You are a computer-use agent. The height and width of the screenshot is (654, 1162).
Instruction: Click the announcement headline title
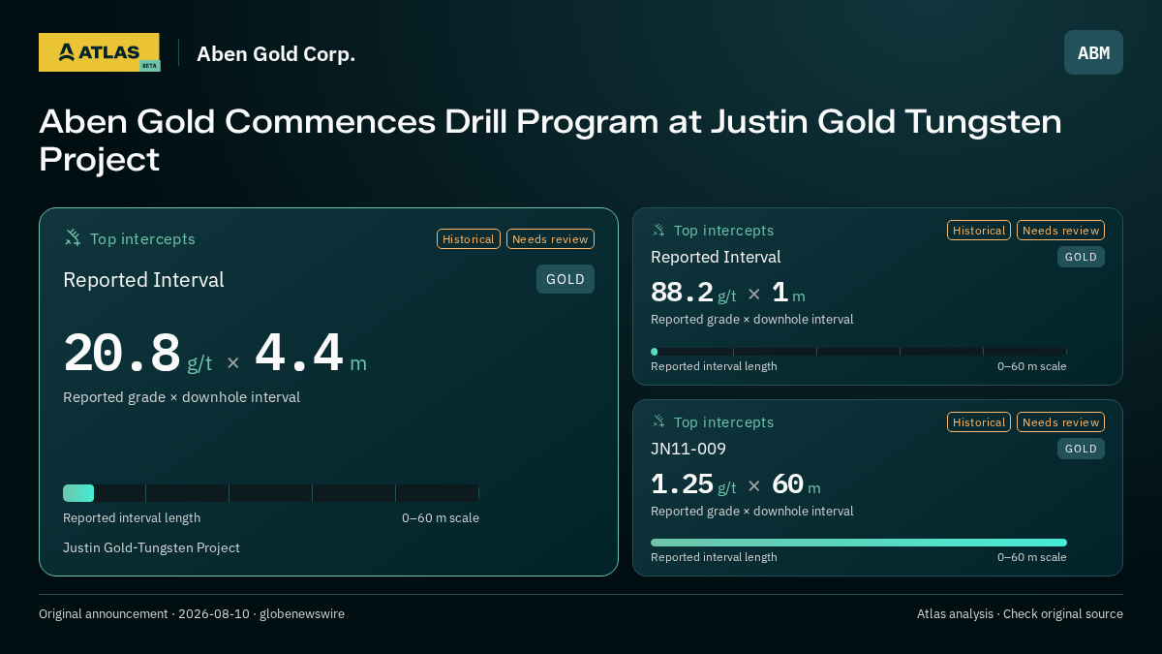[550, 140]
